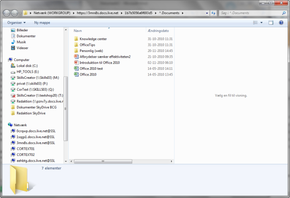This screenshot has height=198, width=290.
Task: Select Computer in the navigation pane
Action: pos(22,60)
